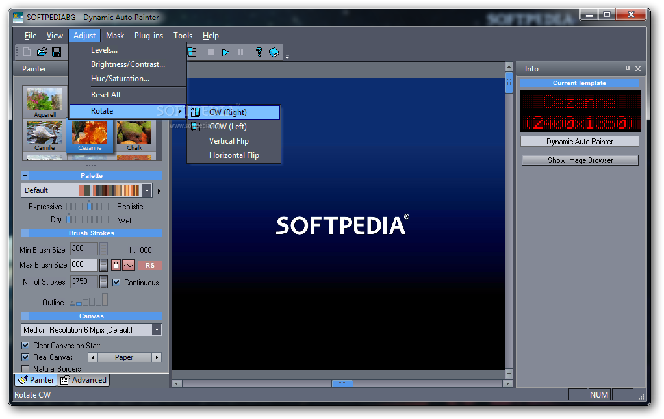The image size is (664, 419).
Task: Go to next Paper canvas type
Action: coord(157,358)
